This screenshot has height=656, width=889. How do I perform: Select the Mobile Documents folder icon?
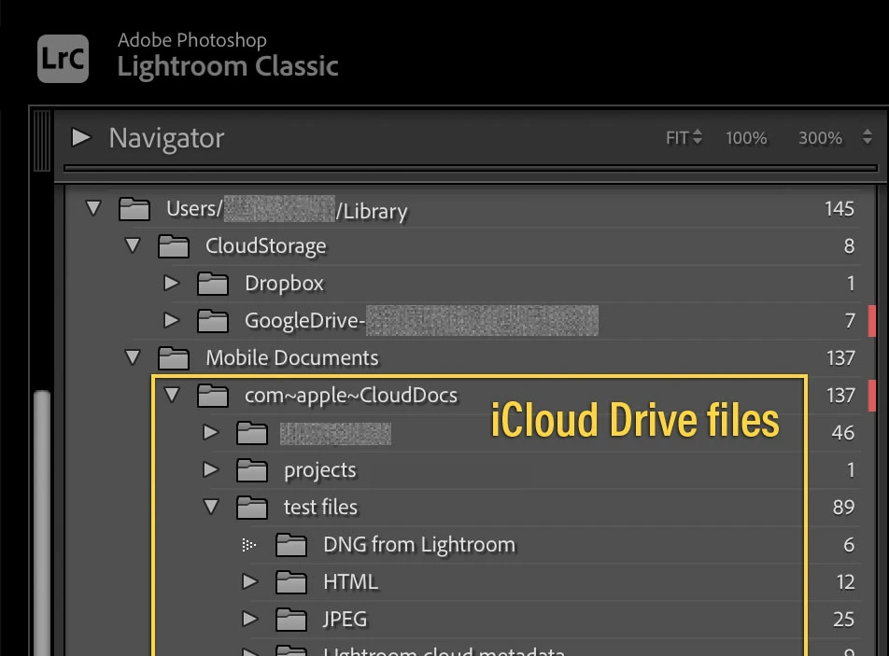(174, 358)
